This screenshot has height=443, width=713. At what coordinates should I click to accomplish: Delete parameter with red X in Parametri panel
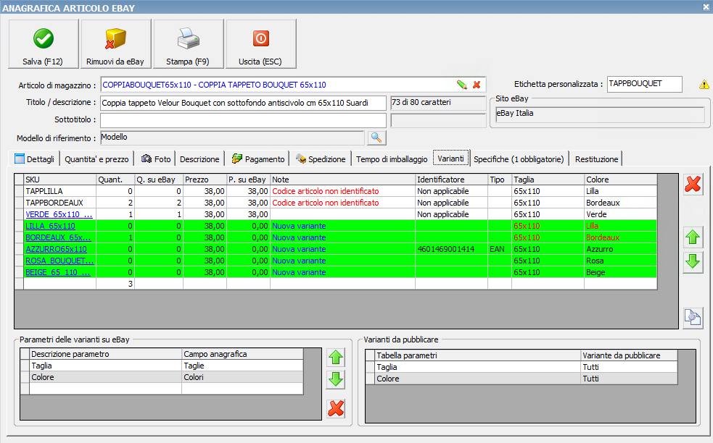(336, 408)
